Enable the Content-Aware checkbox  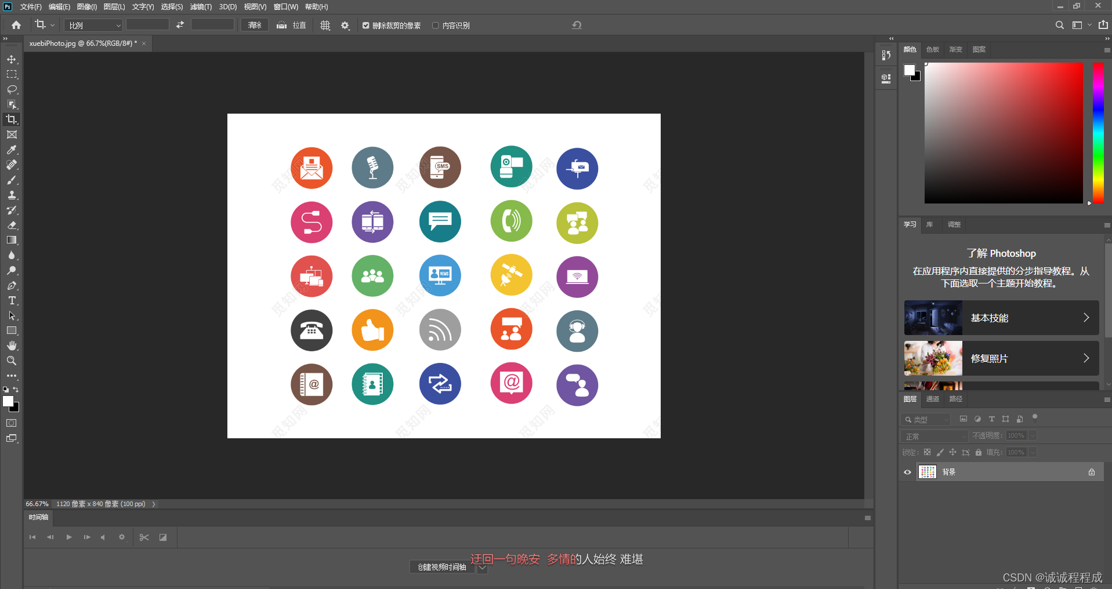(435, 26)
